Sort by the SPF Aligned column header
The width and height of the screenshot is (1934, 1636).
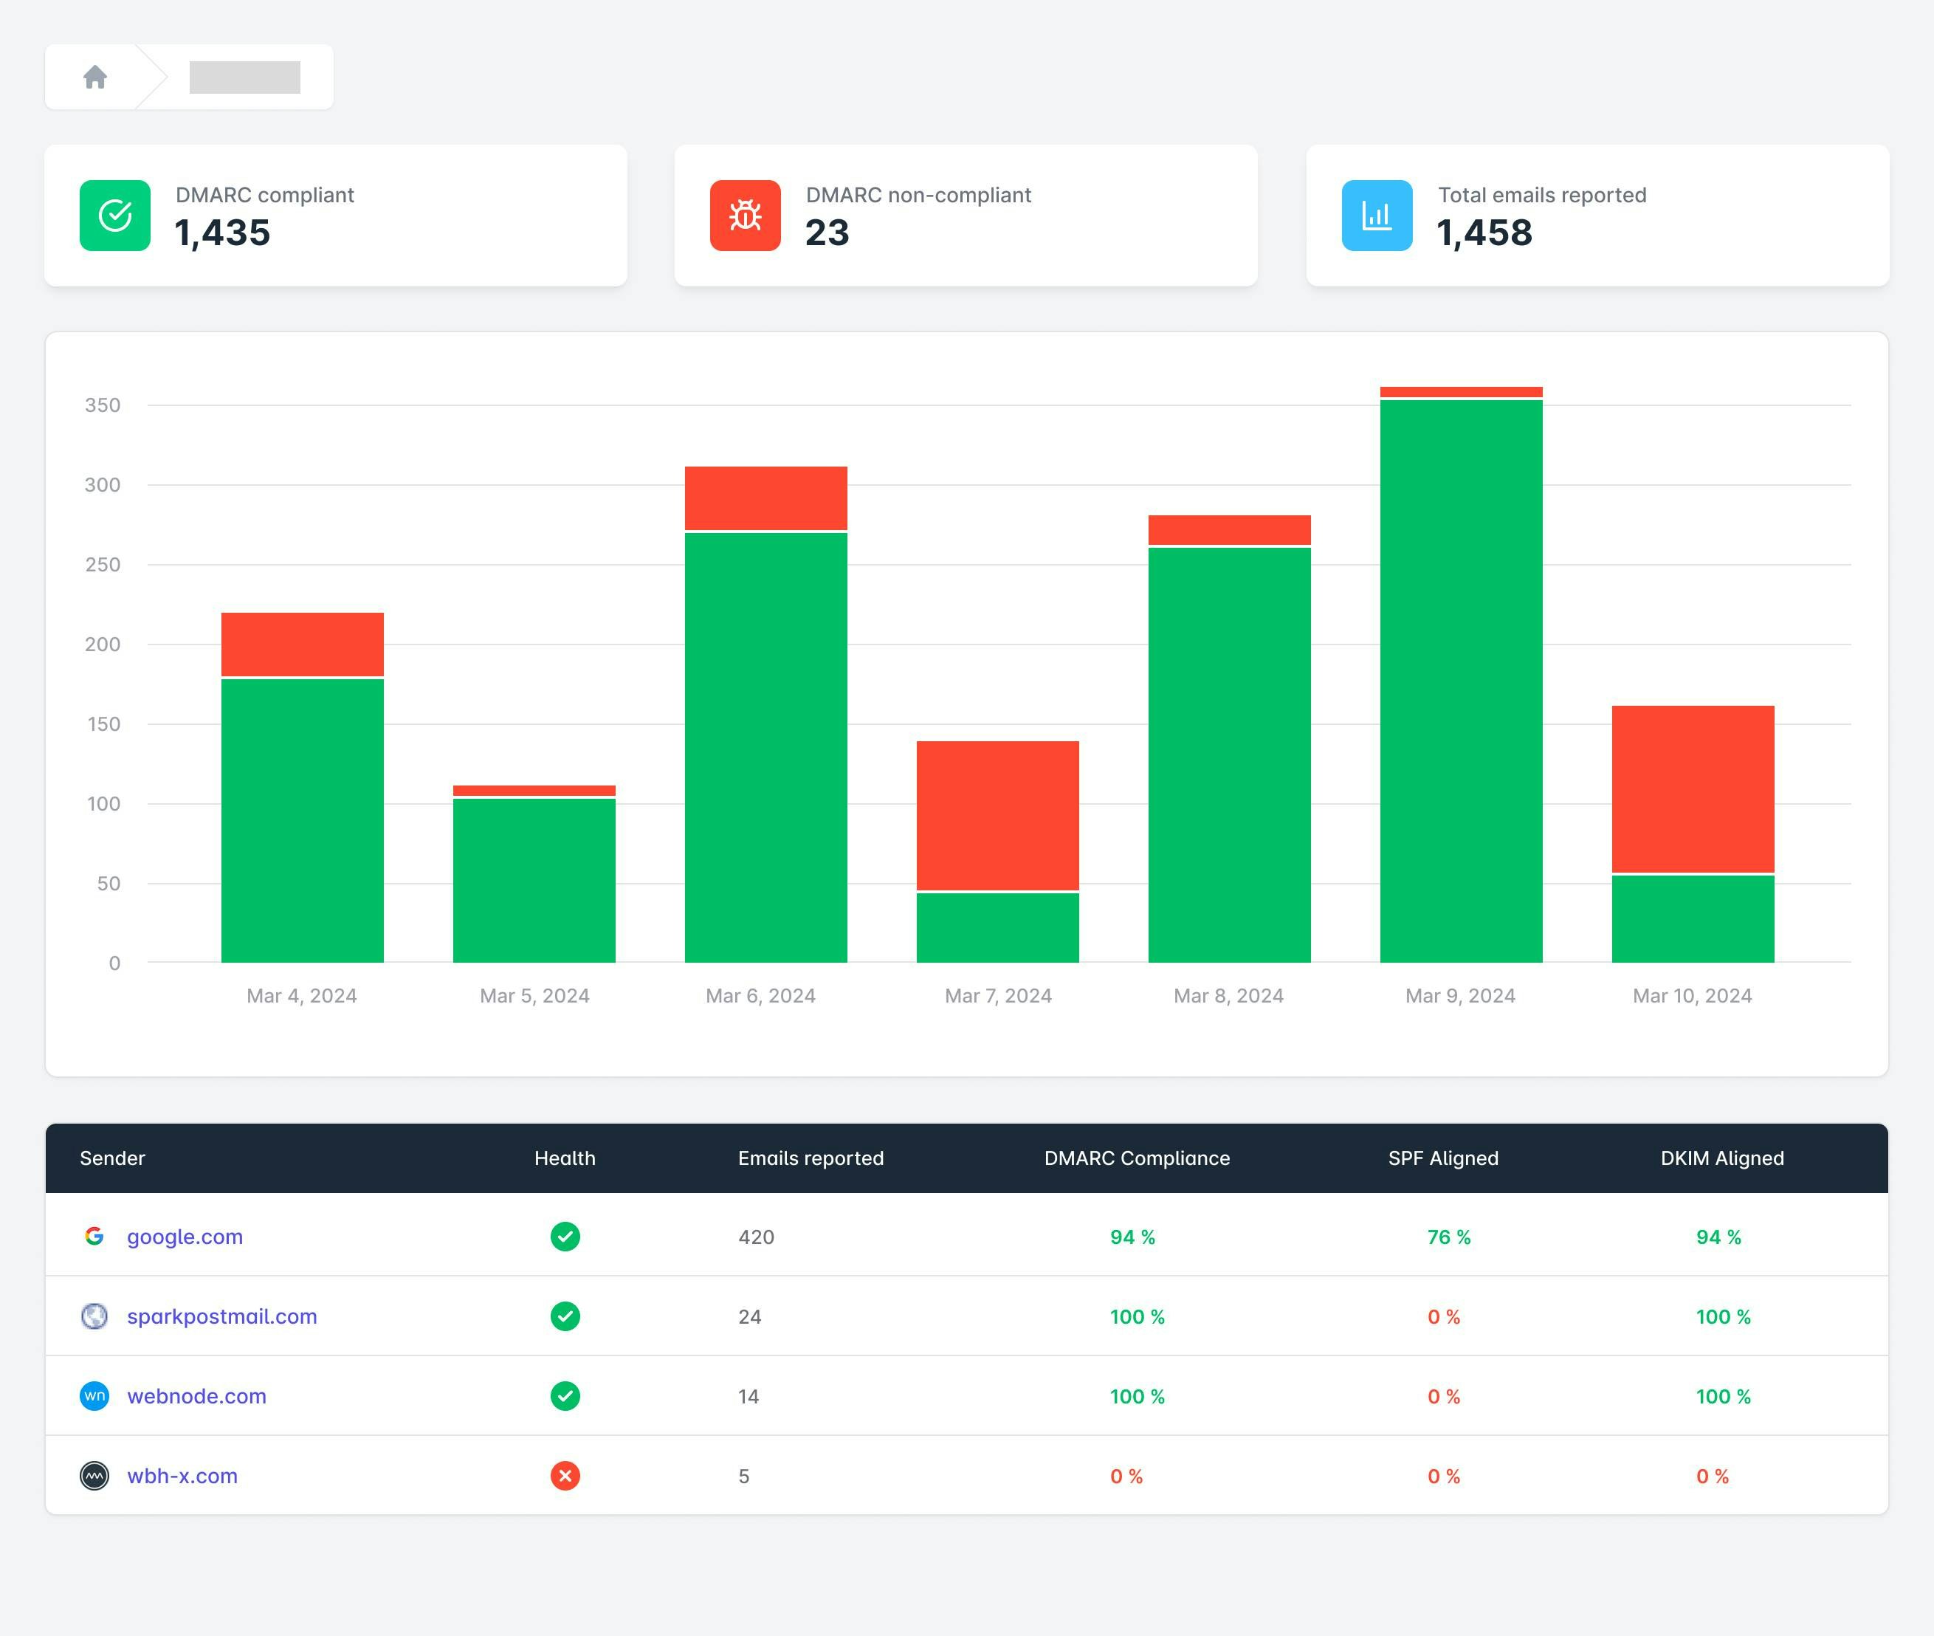(1444, 1158)
